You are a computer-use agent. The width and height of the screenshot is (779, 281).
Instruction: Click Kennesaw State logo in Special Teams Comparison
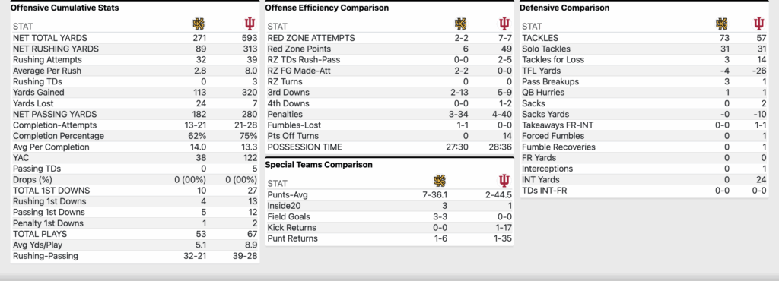[x=440, y=181]
